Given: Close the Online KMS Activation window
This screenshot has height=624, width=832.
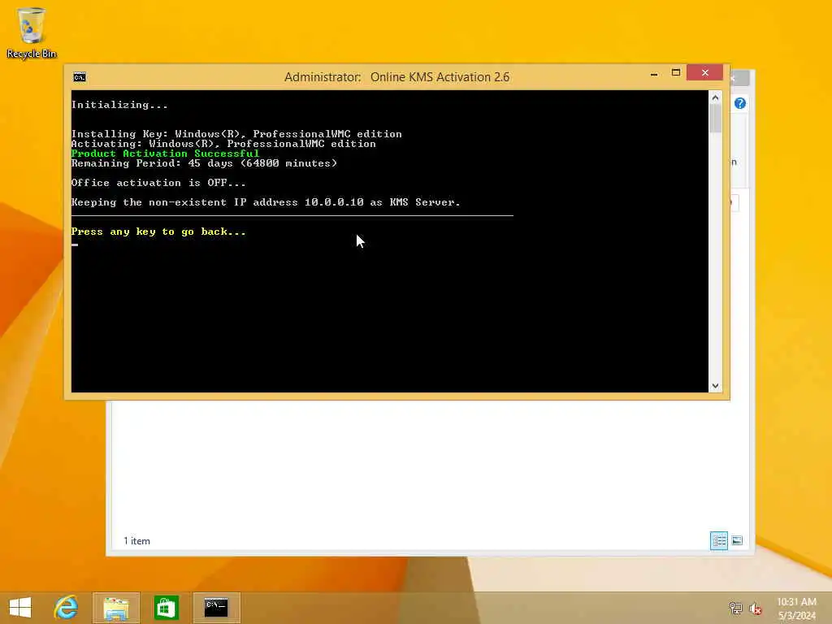Looking at the screenshot, I should coord(704,72).
